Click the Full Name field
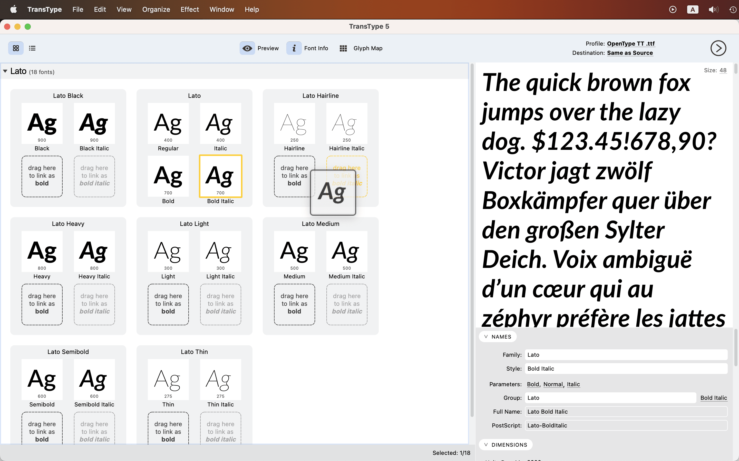Screen dimensions: 739x461 tap(626, 412)
